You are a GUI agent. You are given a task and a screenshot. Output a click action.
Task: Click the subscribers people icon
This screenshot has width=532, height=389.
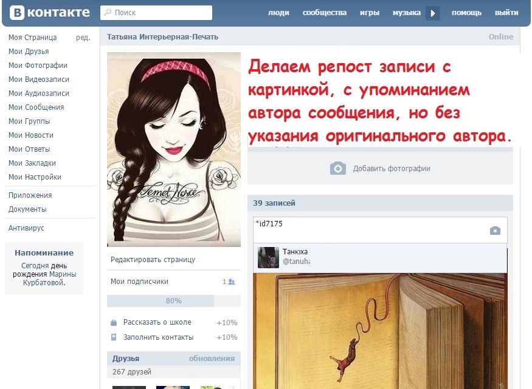[x=232, y=282]
